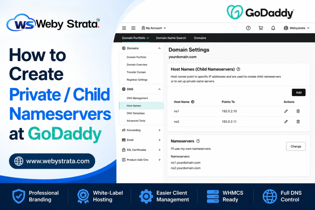This screenshot has height=210, width=315.
Task: Click the Change nameservers button
Action: [x=296, y=146]
